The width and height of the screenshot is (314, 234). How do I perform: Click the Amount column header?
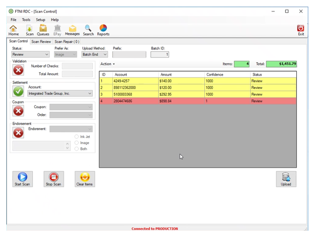click(x=182, y=75)
